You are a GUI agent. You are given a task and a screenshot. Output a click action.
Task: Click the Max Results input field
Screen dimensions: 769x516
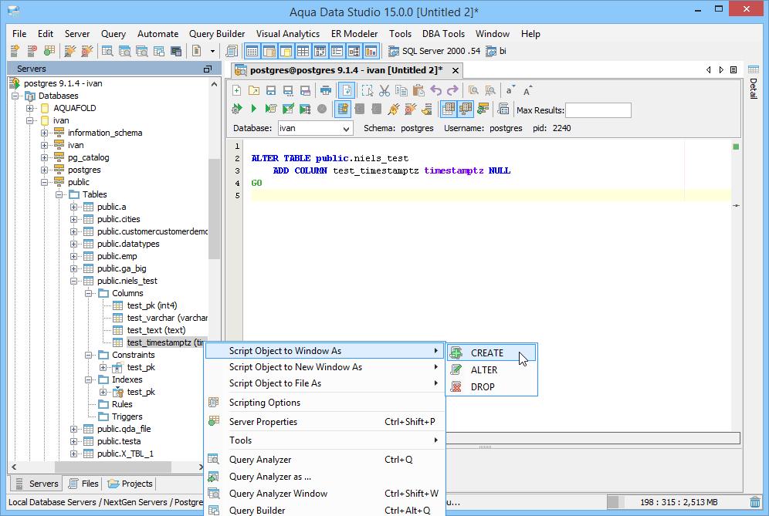click(598, 110)
